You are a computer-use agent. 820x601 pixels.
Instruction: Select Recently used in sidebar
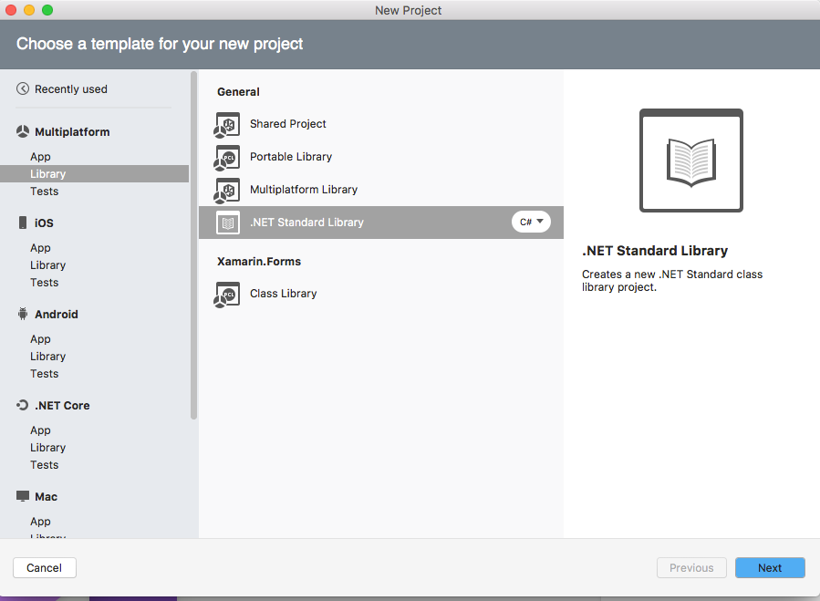pyautogui.click(x=71, y=89)
